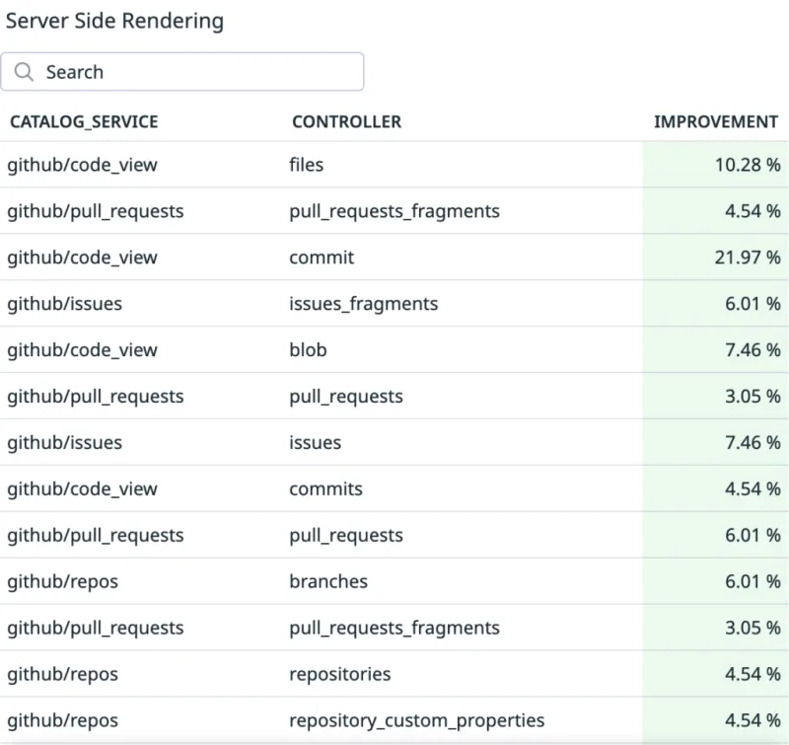Click github/code_view in the files row
Screen dimensions: 789x745
82,165
